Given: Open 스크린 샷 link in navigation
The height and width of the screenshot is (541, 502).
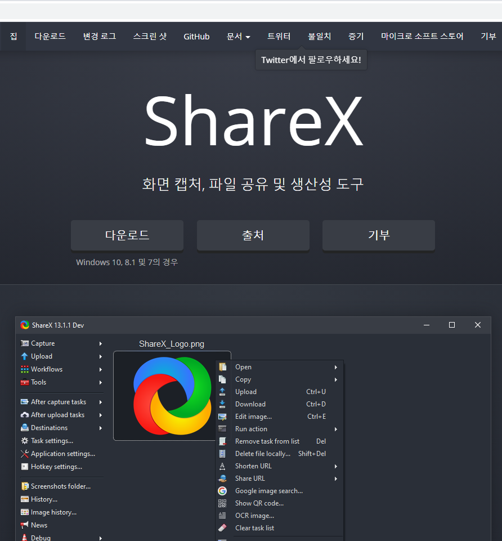Looking at the screenshot, I should [x=150, y=36].
